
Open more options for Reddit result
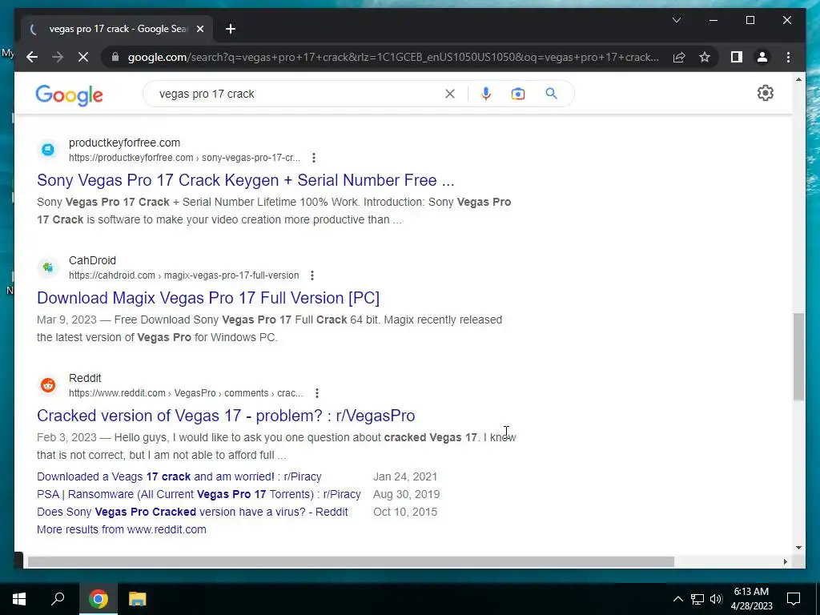[316, 392]
